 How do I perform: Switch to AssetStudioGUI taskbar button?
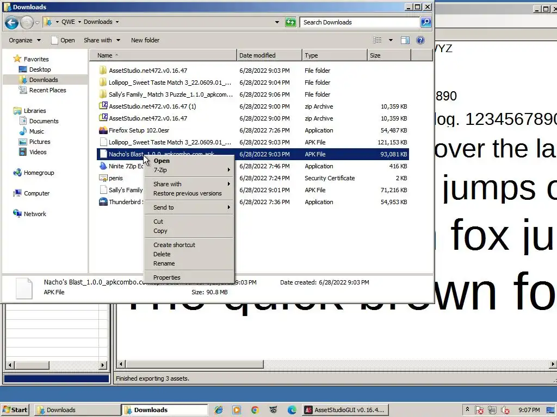[x=345, y=410]
